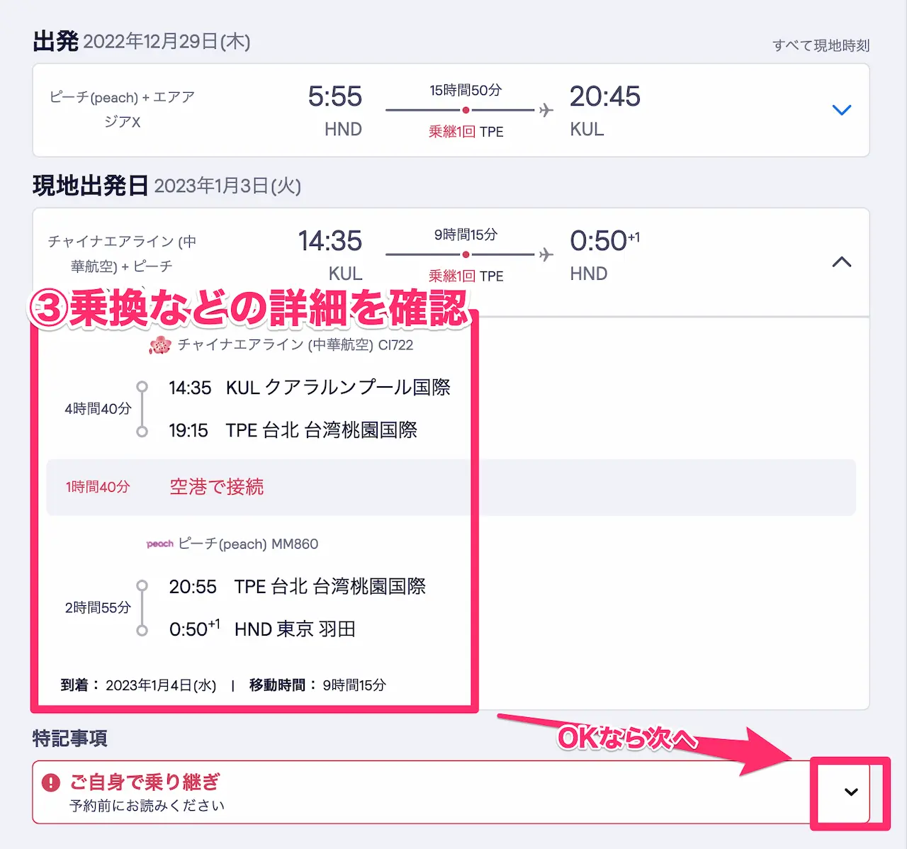Screen dimensions: 907x849
Task: Click the red warning icon beside ご自身で乗り継ぎ
Action: coord(51,782)
